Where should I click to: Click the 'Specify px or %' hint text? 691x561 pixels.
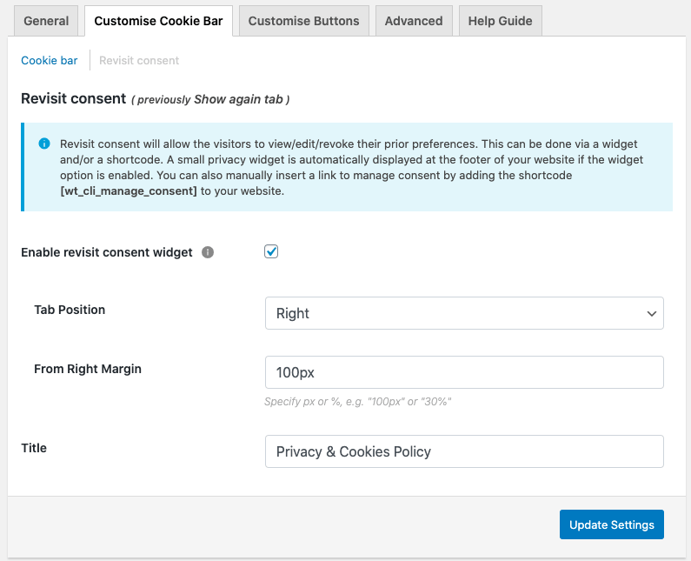[357, 401]
